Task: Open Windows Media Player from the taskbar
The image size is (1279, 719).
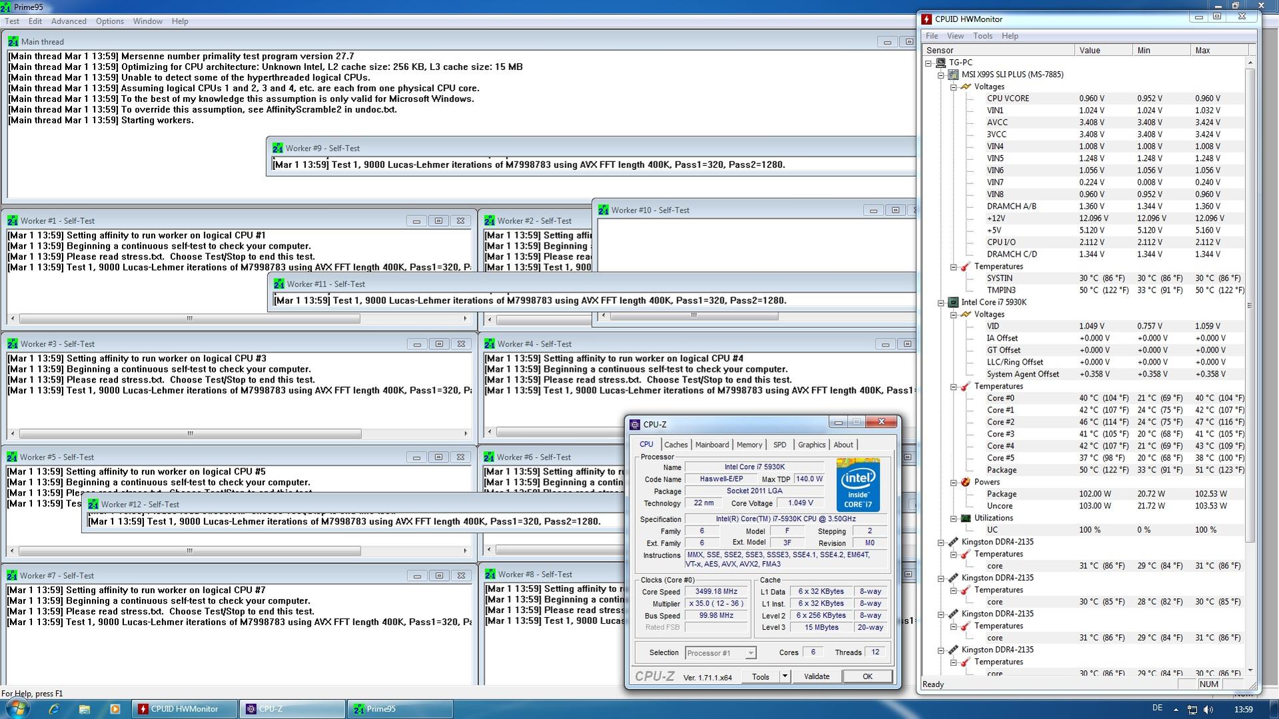Action: click(115, 709)
